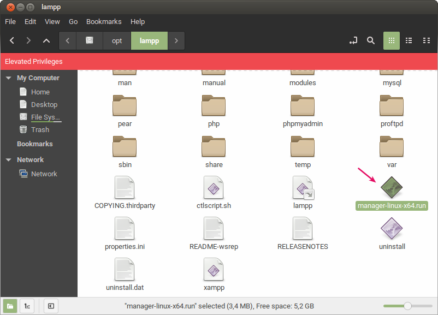Viewport: 438px width, 315px height.
Task: Open the search tool
Action: coord(371,40)
